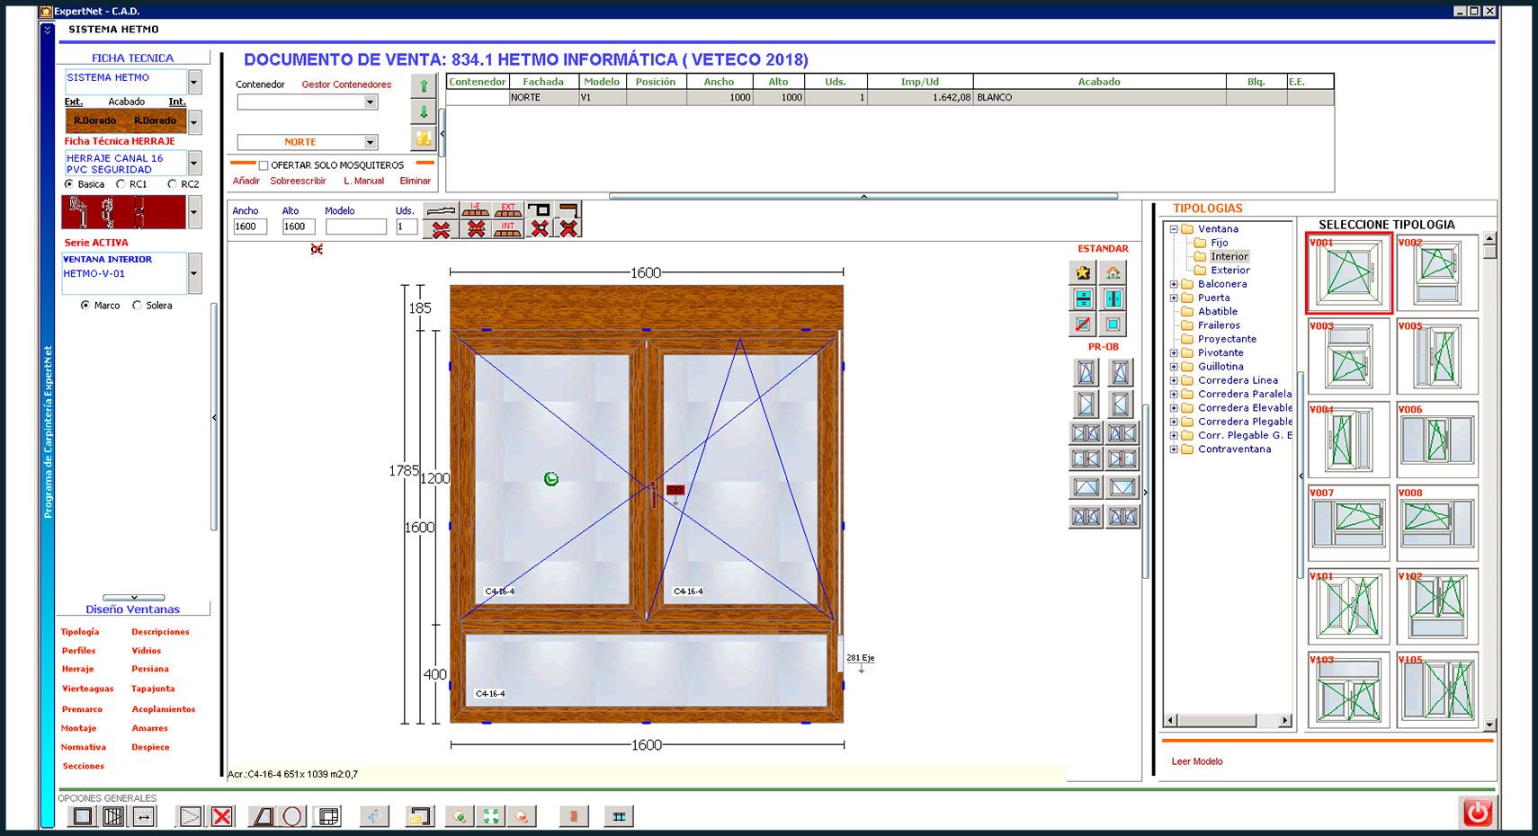
Task: Click the green up arrow button
Action: pyautogui.click(x=424, y=86)
